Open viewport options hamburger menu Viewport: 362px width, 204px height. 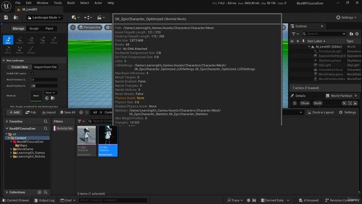[x=73, y=27]
